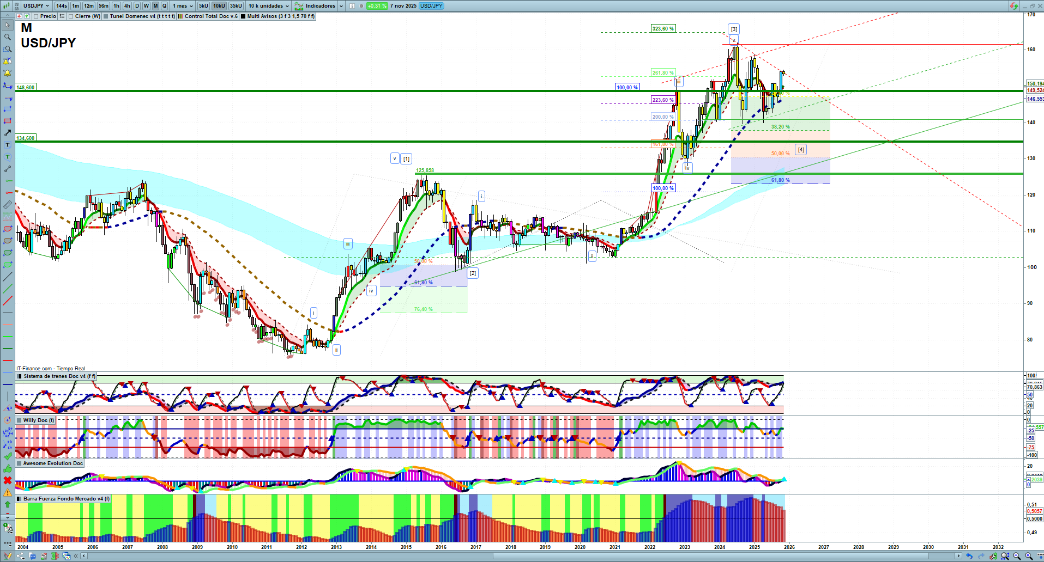Click the Multi Avisos black color swatch
1044x562 pixels.
(x=243, y=16)
